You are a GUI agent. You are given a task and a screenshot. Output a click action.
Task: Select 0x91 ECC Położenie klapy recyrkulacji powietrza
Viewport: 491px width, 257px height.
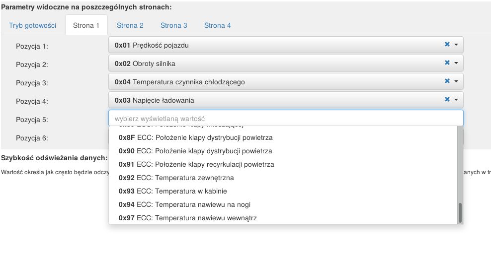(196, 164)
